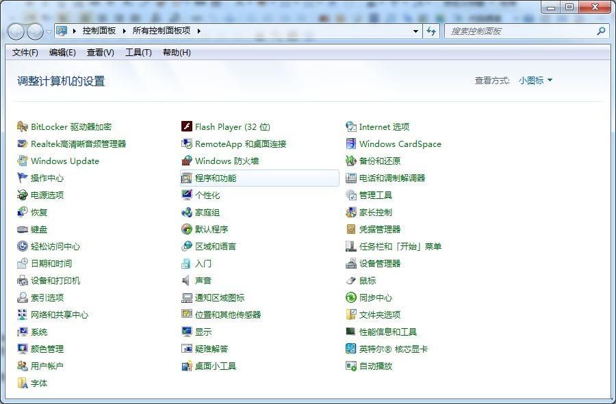Click into the 搜索控制面板 search box
Screen dimensions: 616x404
tap(521, 31)
